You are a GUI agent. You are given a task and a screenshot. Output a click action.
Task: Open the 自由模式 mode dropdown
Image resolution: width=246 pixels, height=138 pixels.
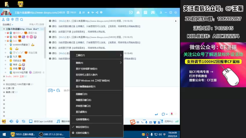[x=8, y=25]
